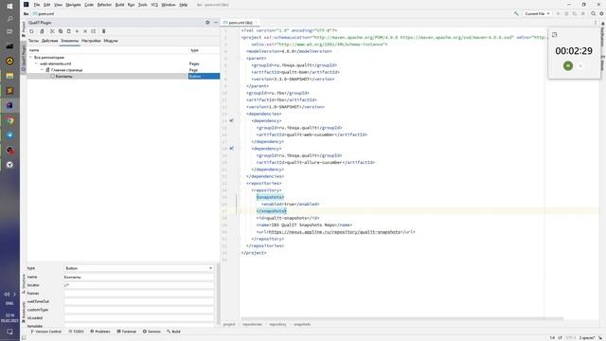Open the editor tabs three-dot menu
Viewport: 606px width, 341px height.
pos(596,23)
